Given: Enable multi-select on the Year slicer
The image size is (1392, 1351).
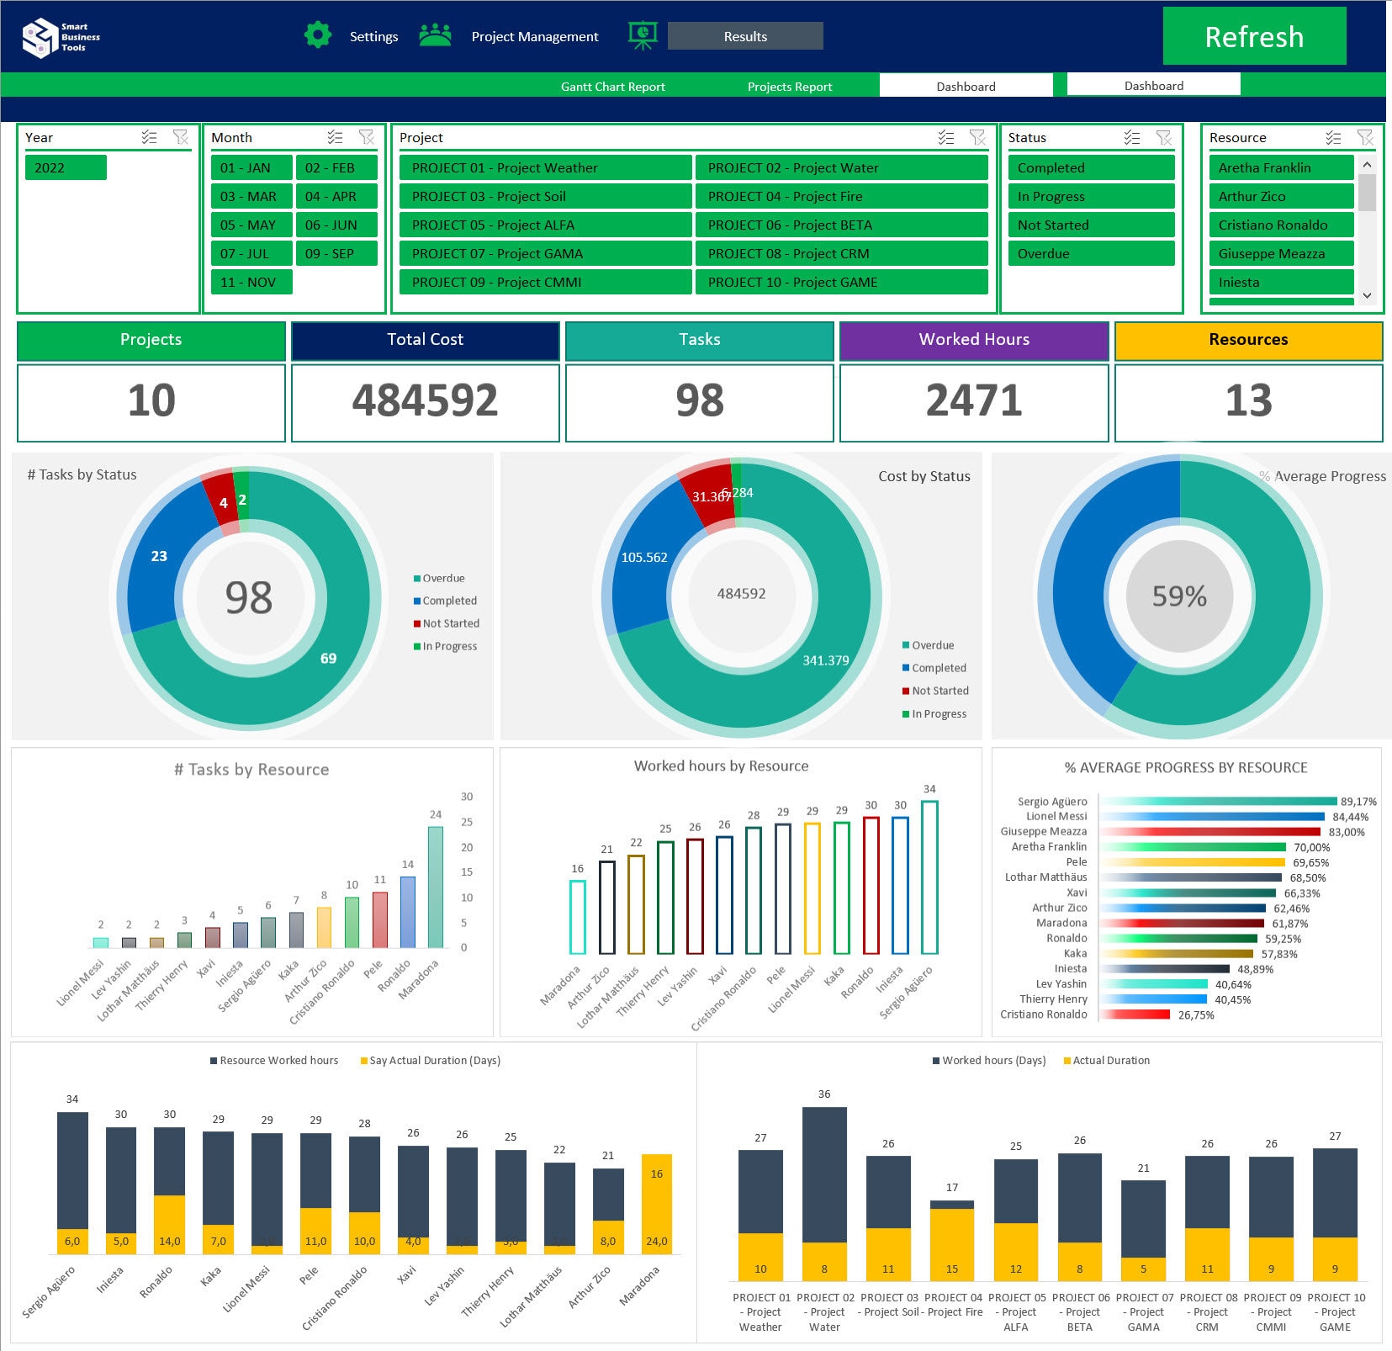Looking at the screenshot, I should pos(150,138).
